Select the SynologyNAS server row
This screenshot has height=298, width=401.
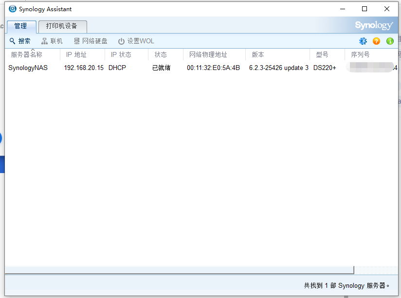click(201, 68)
